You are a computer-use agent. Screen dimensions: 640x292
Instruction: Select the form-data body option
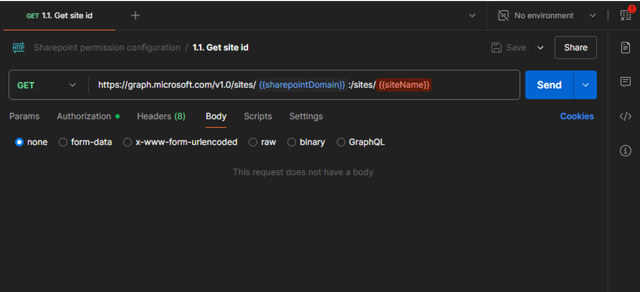85,142
